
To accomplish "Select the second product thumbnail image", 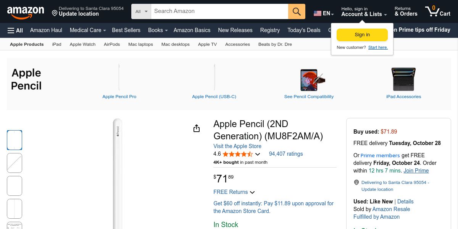I will [15, 163].
